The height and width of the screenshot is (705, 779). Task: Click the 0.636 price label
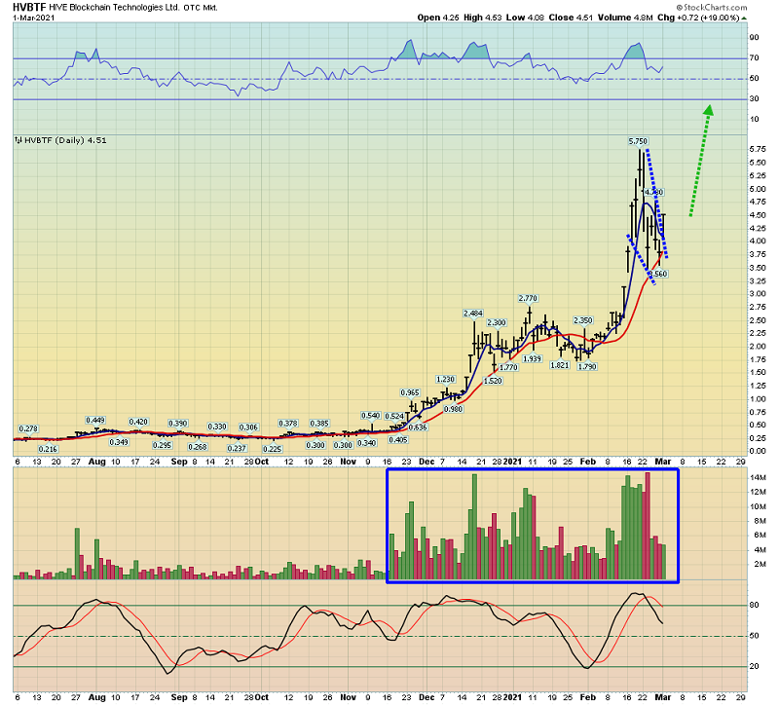[418, 427]
